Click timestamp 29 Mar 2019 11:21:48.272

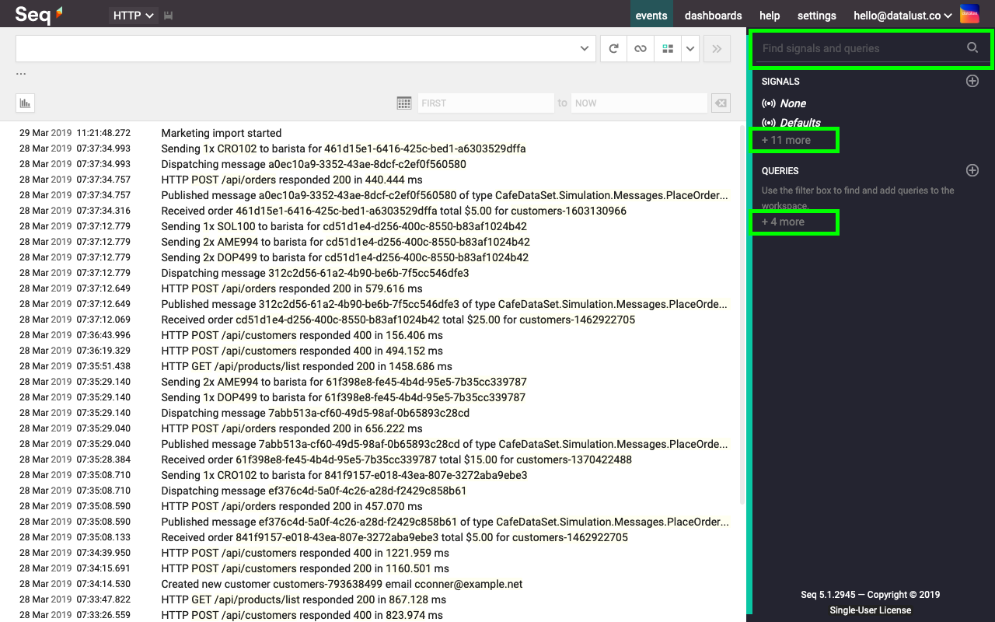(x=75, y=133)
